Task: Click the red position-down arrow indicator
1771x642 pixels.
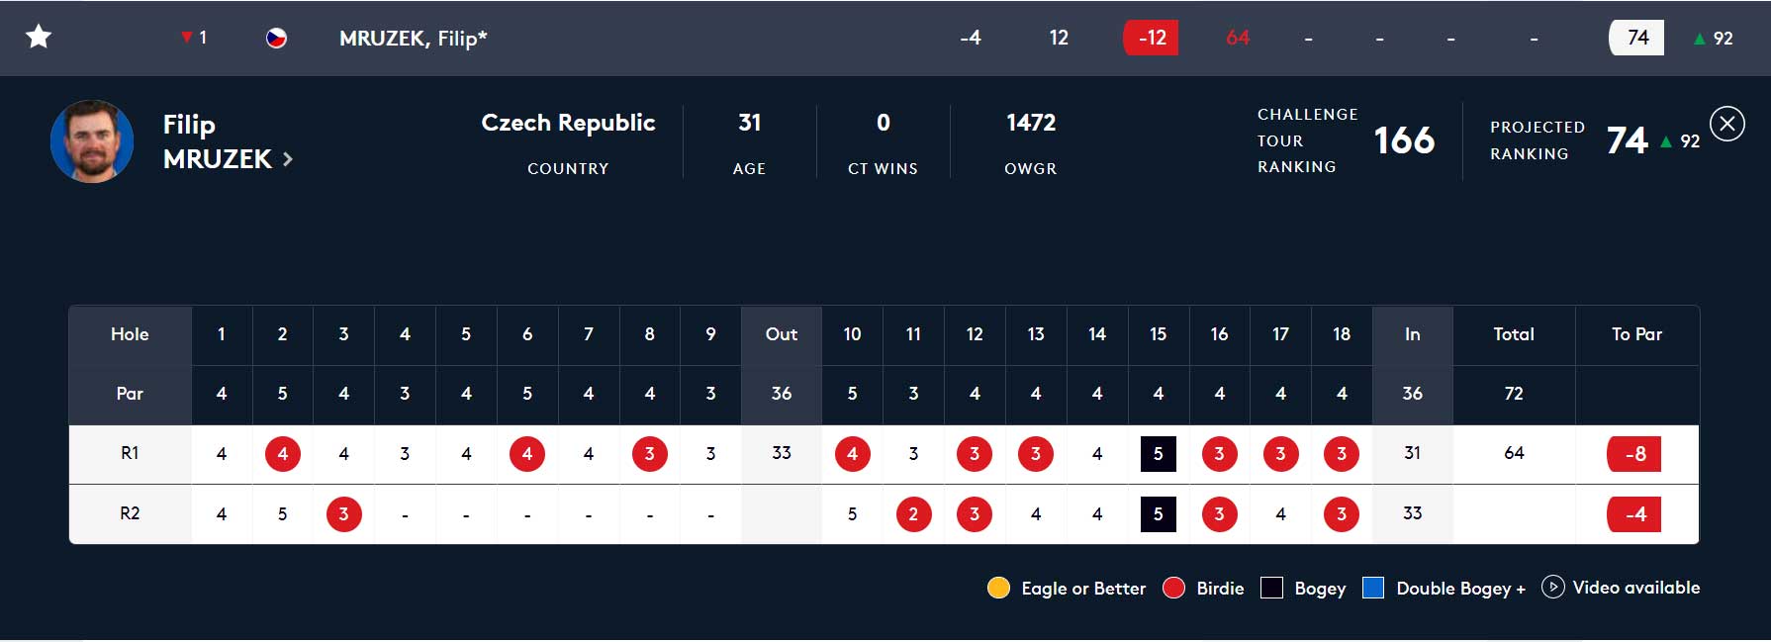Action: click(x=186, y=38)
